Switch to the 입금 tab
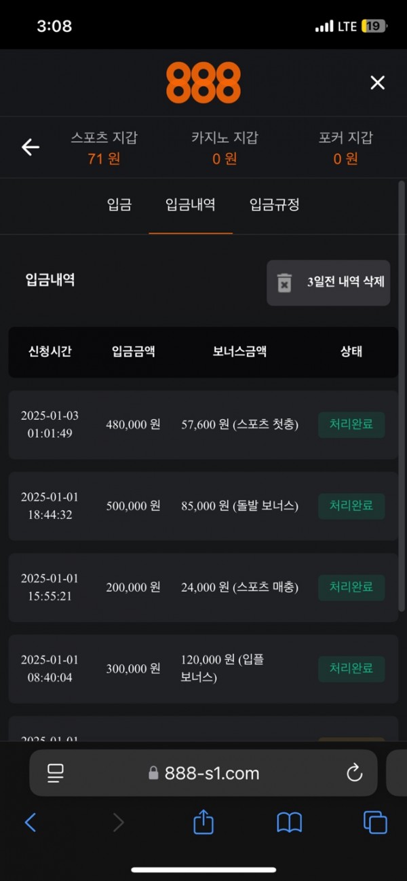Image resolution: width=407 pixels, height=881 pixels. (119, 204)
